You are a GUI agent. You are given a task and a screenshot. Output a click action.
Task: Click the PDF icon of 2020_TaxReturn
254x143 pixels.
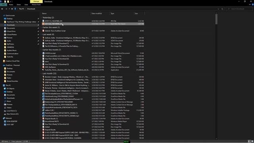[43, 67]
